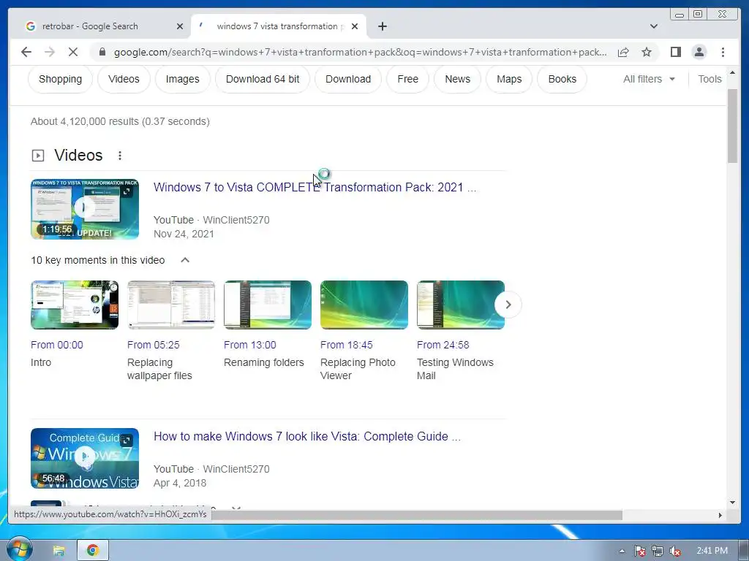Filter results by Images
The width and height of the screenshot is (749, 561).
(182, 79)
